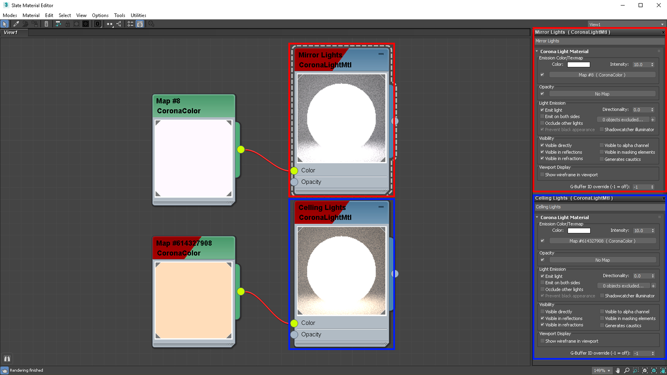Click the Zoom Region tool icon
The image size is (667, 375).
click(x=636, y=370)
